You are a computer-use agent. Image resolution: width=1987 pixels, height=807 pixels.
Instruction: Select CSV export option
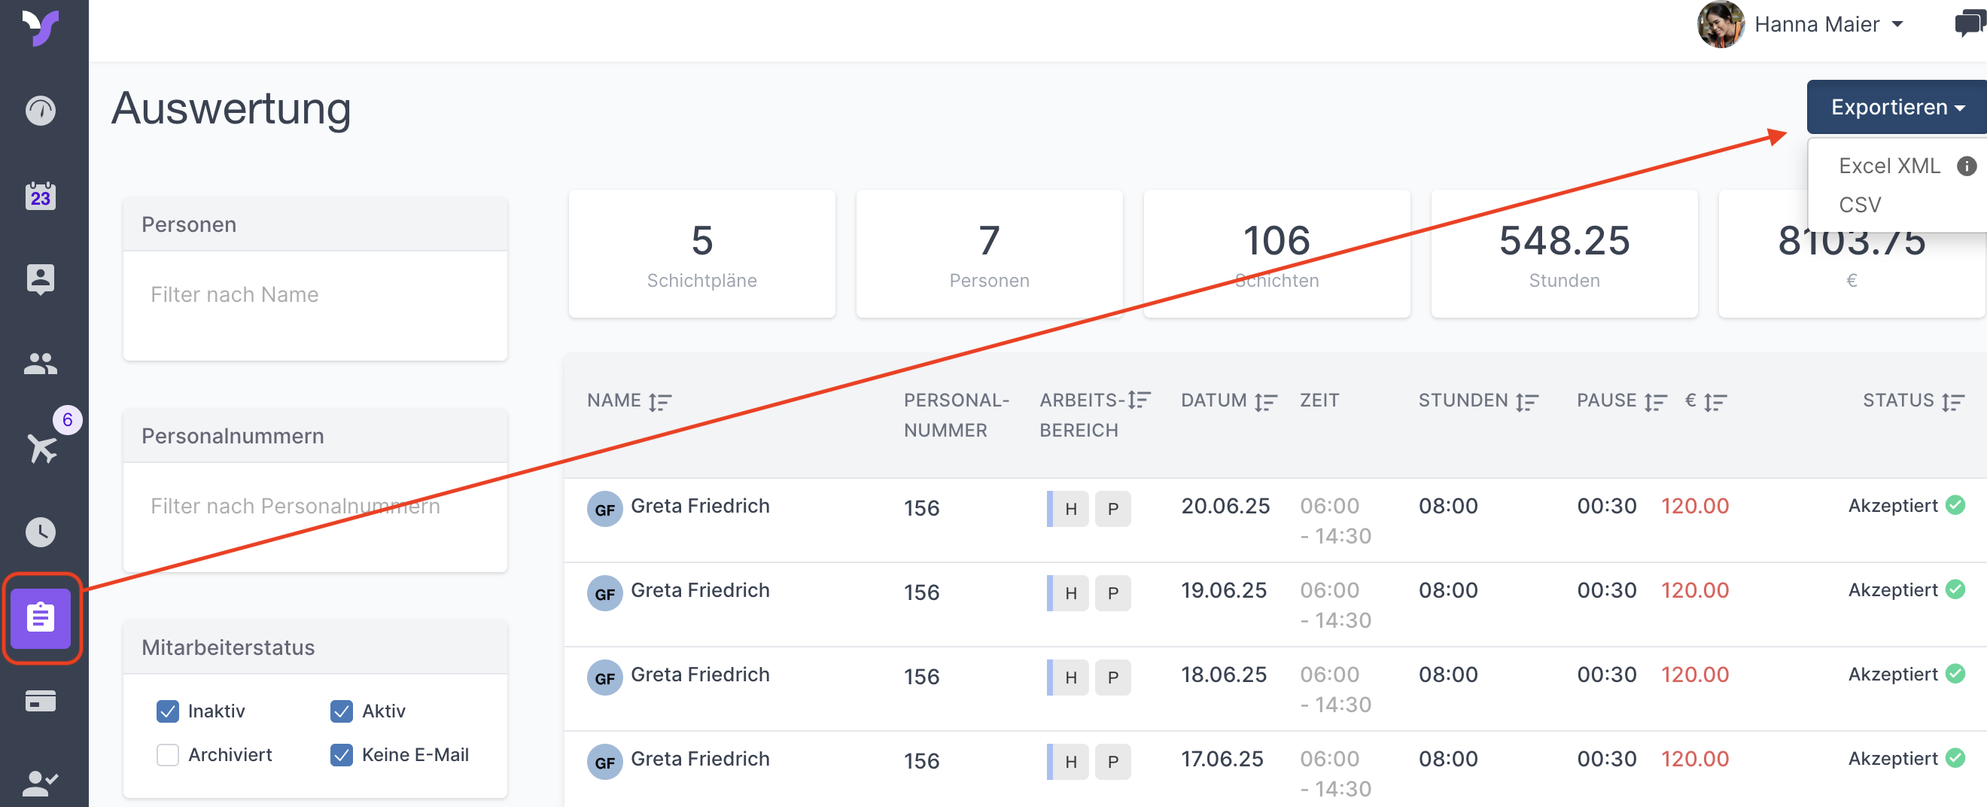pyautogui.click(x=1859, y=205)
